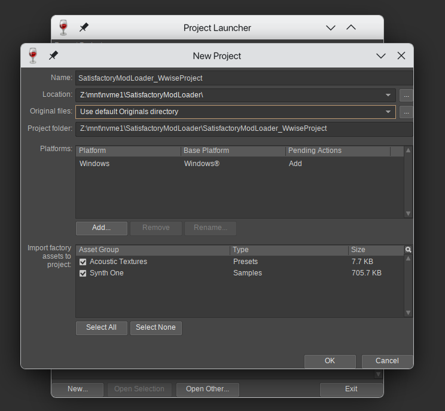The width and height of the screenshot is (445, 411).
Task: Sort by Base Platform column header
Action: 233,151
